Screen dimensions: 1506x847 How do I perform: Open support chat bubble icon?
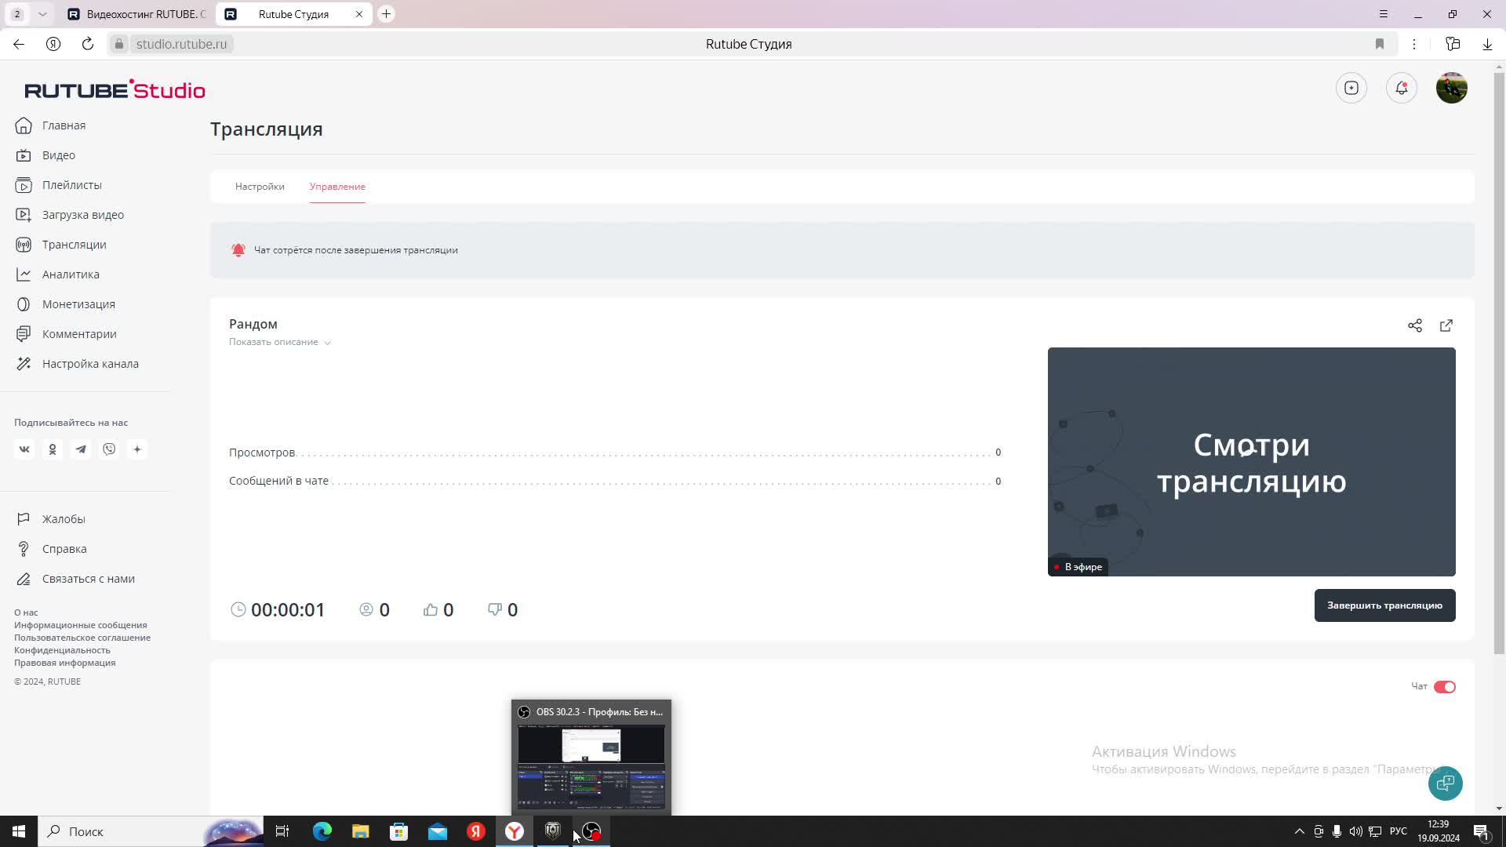pyautogui.click(x=1445, y=783)
